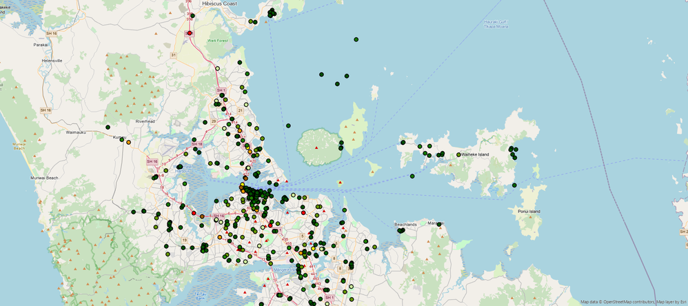The image size is (688, 306).
Task: Click the Ponui Island label
Action: [x=529, y=212]
